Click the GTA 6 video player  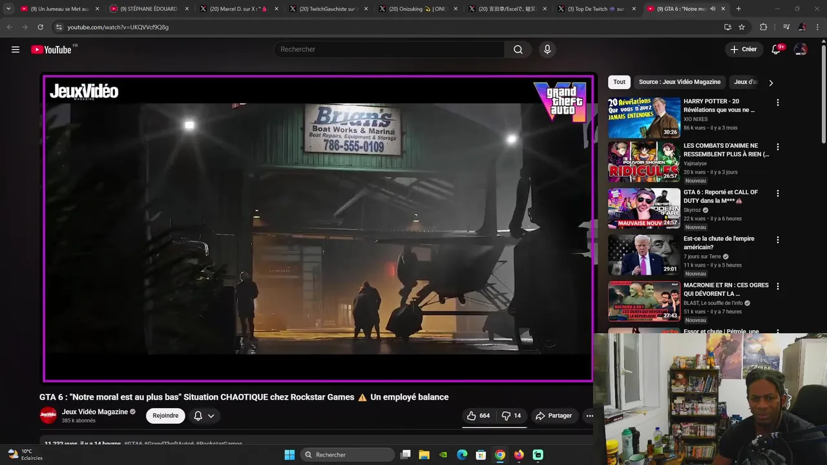point(318,229)
